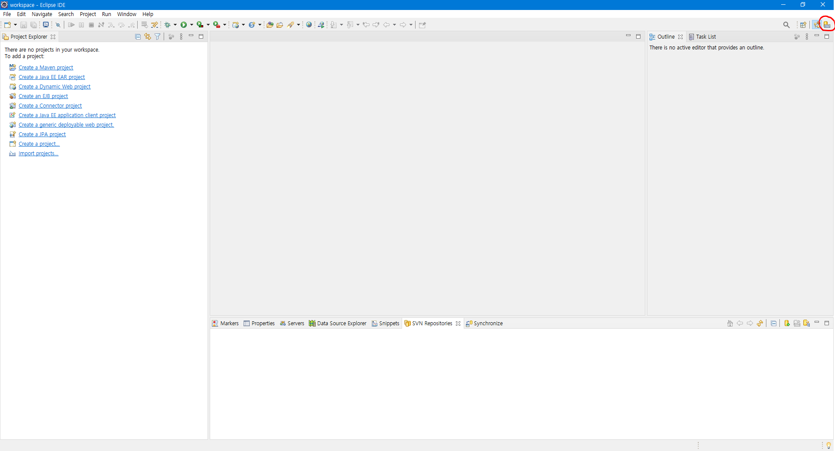
Task: Click the Save All toolbar icon
Action: point(33,25)
